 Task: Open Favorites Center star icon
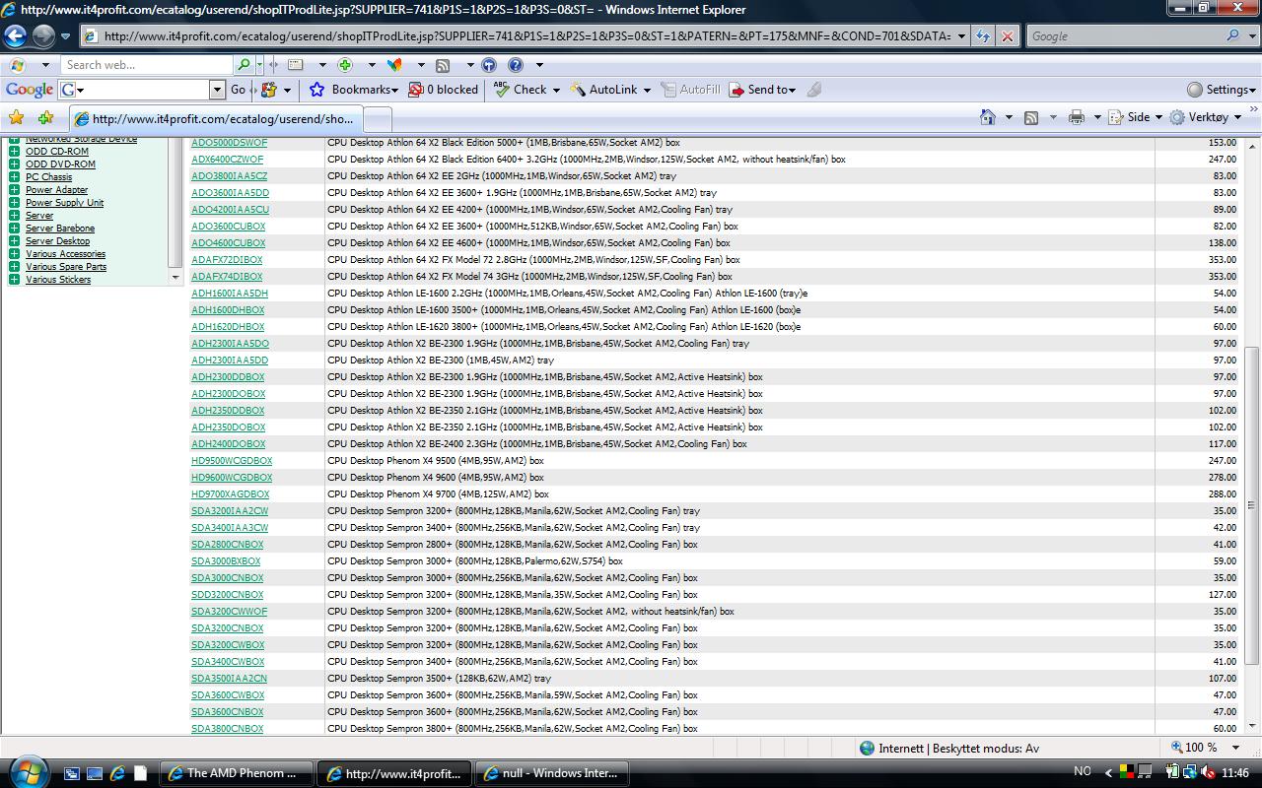16,117
